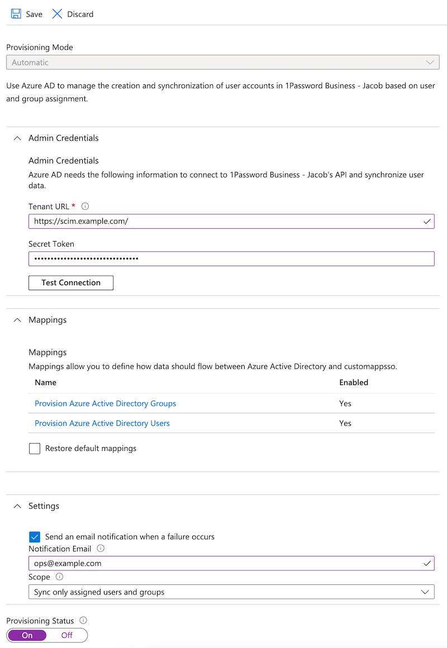The height and width of the screenshot is (648, 447).
Task: Open the Scope dropdown
Action: (x=231, y=592)
